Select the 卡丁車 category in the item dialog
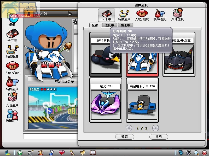209x156 pixels. [x=107, y=15]
